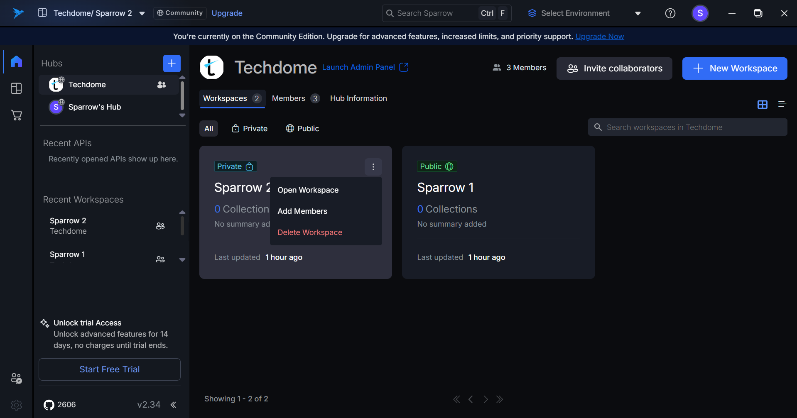
Task: Filter workspaces by Public
Action: (302, 129)
